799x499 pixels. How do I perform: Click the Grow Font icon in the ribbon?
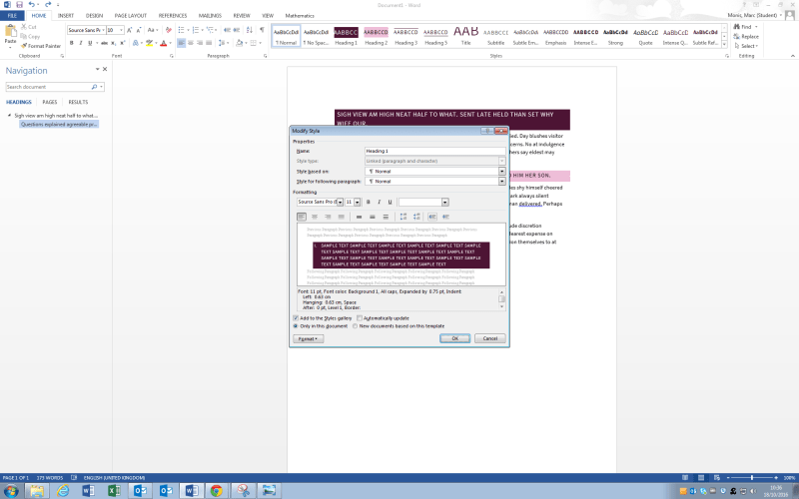(x=130, y=30)
